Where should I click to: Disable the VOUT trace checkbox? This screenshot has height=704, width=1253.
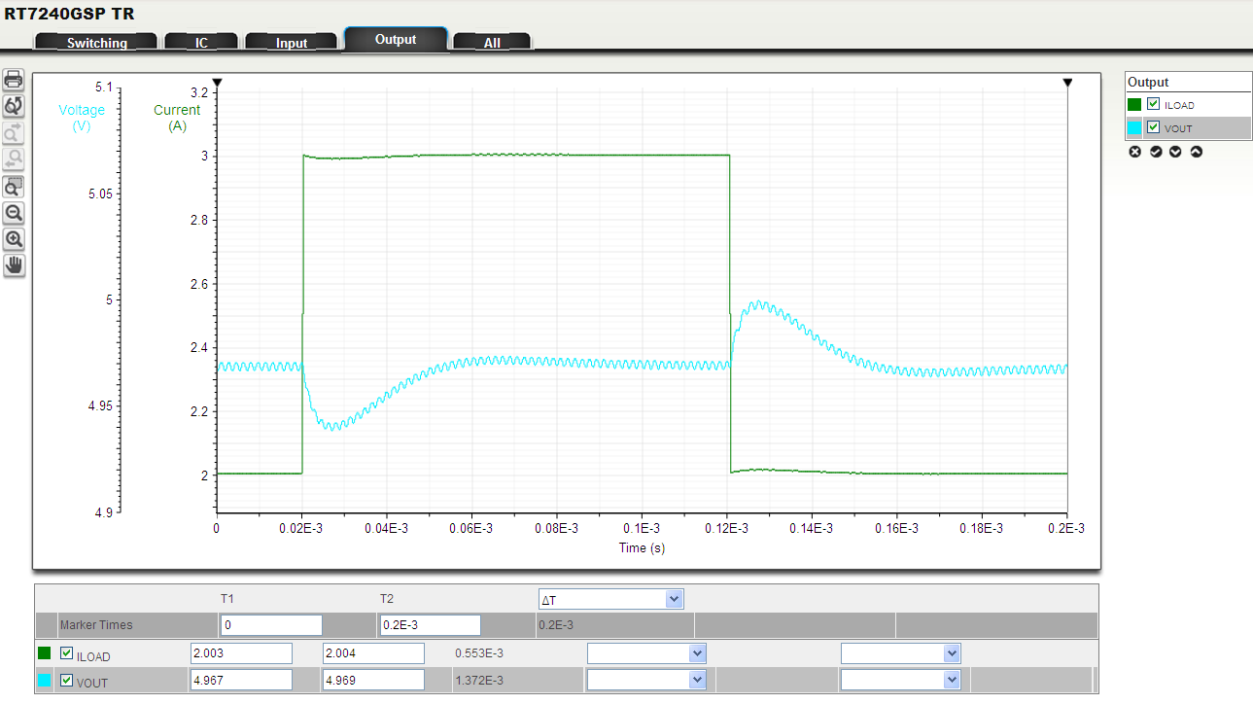1153,127
